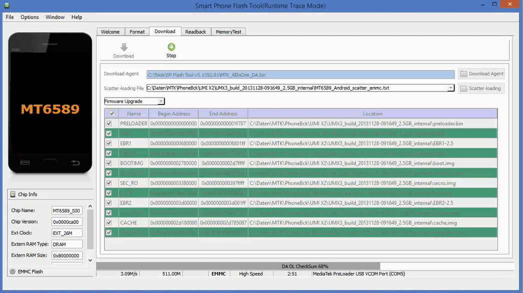Click the Chip Name field MT6589_S00
This screenshot has width=523, height=293.
[67, 210]
